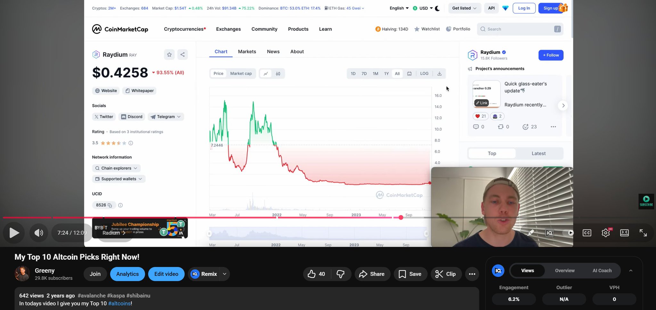656x310 pixels.
Task: Click the heart reaction showing 21
Action: click(480, 116)
